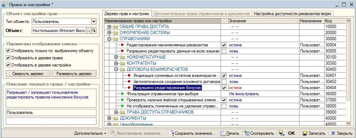Image resolution: width=356 pixels, height=138 pixels.
Task: Click red dot of Индикация суммовых остатков
Action: 129,75
